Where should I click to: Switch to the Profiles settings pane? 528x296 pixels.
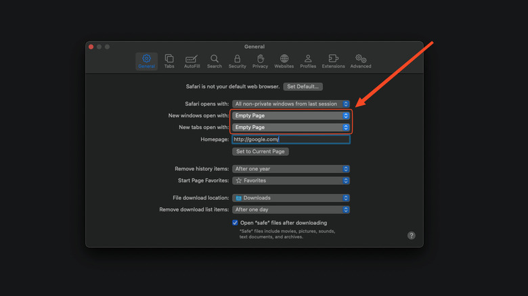[308, 61]
